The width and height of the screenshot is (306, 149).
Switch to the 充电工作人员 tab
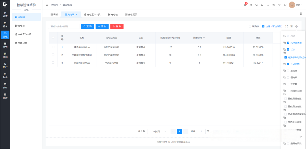(92, 14)
